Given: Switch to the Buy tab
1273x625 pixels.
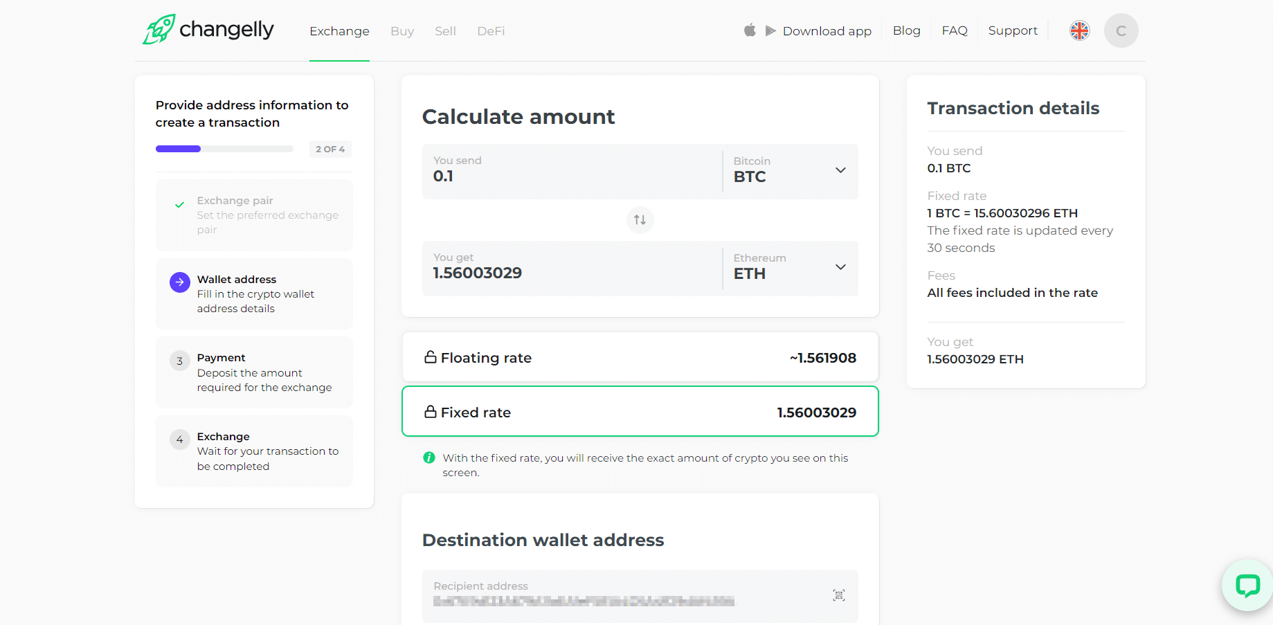Looking at the screenshot, I should (401, 31).
